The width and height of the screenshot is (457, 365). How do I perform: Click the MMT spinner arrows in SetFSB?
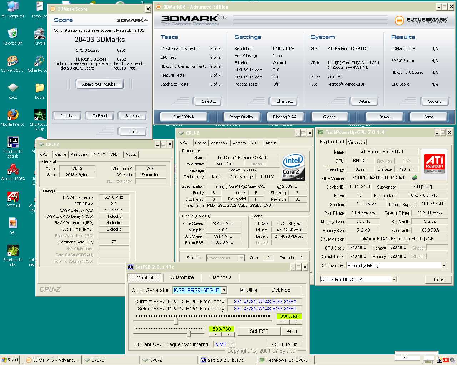pyautogui.click(x=232, y=344)
